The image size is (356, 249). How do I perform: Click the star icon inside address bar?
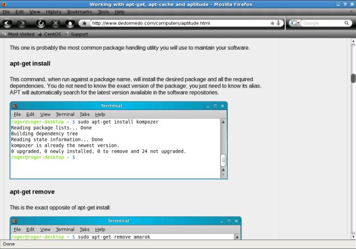coord(272,23)
